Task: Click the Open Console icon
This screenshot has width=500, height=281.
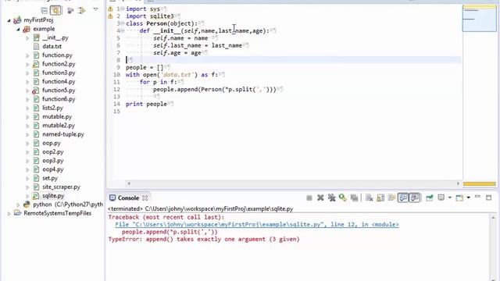Action: click(x=459, y=198)
